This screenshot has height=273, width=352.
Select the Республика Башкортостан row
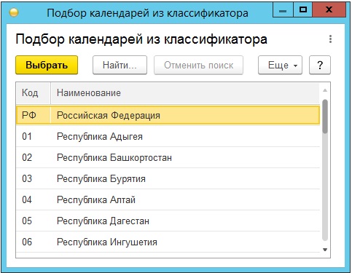[168, 157]
